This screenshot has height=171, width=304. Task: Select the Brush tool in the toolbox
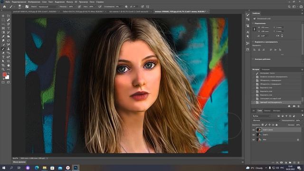point(3,48)
